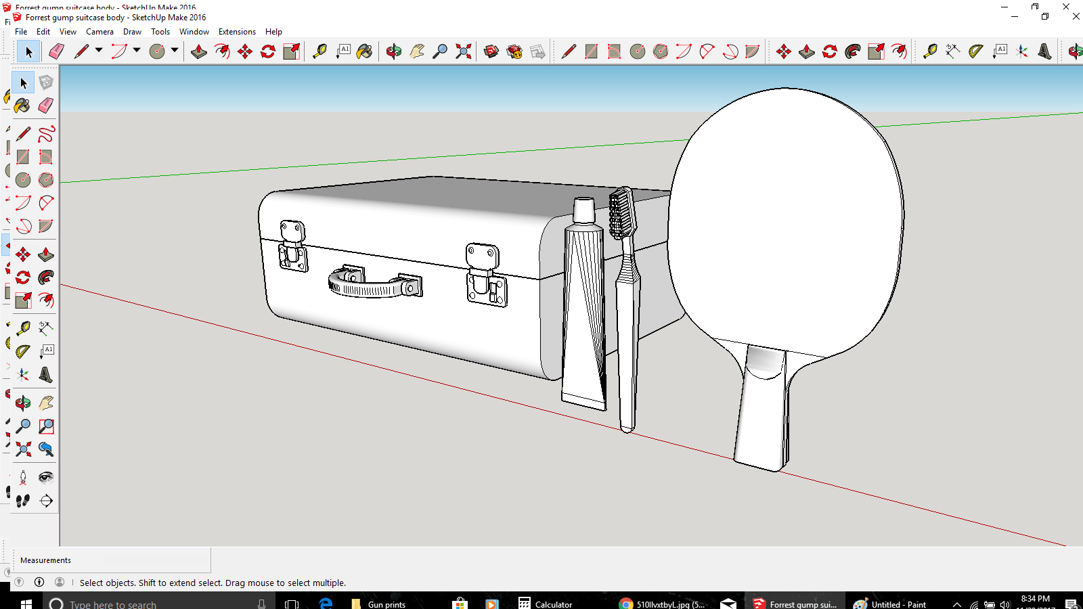Select Polygon tool in the left tool palette

point(46,180)
